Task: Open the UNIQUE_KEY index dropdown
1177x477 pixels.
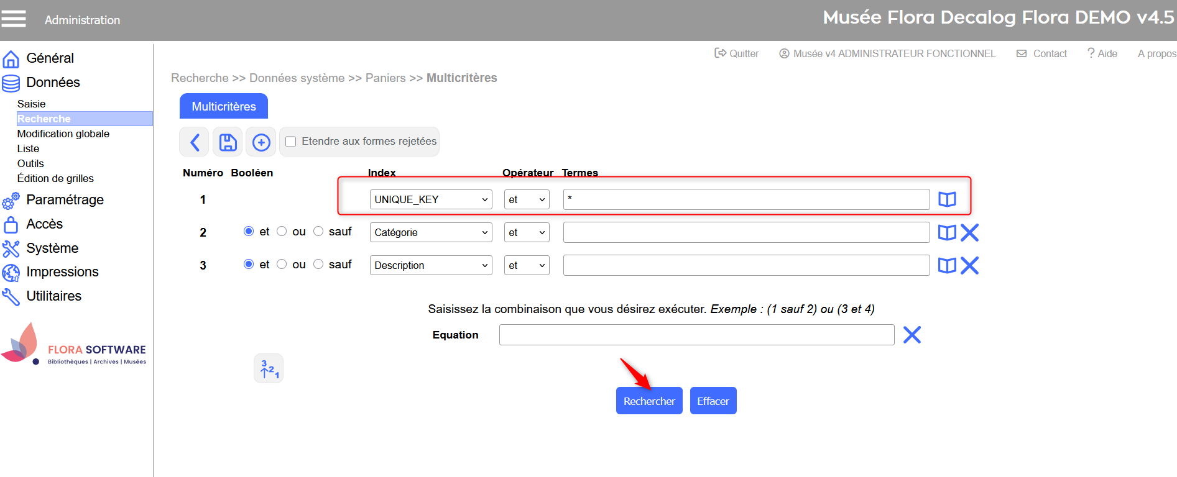Action: [x=430, y=199]
